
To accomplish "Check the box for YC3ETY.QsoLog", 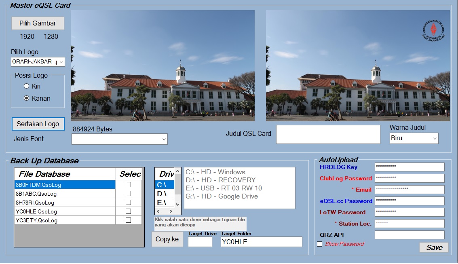I will pos(128,220).
